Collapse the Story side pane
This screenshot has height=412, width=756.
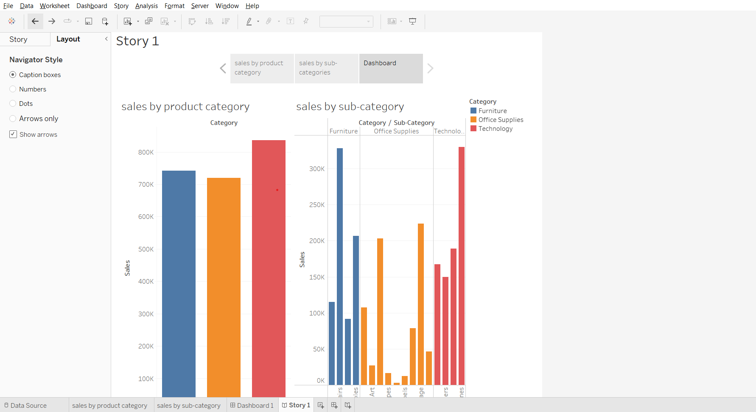click(x=106, y=39)
